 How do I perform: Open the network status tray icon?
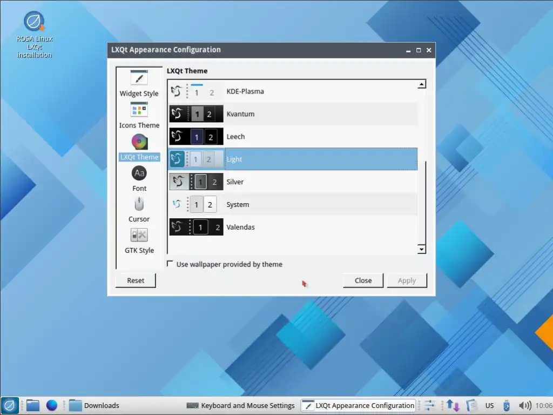click(453, 405)
